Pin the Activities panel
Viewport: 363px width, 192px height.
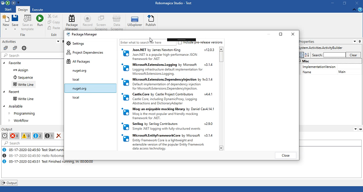click(63, 41)
